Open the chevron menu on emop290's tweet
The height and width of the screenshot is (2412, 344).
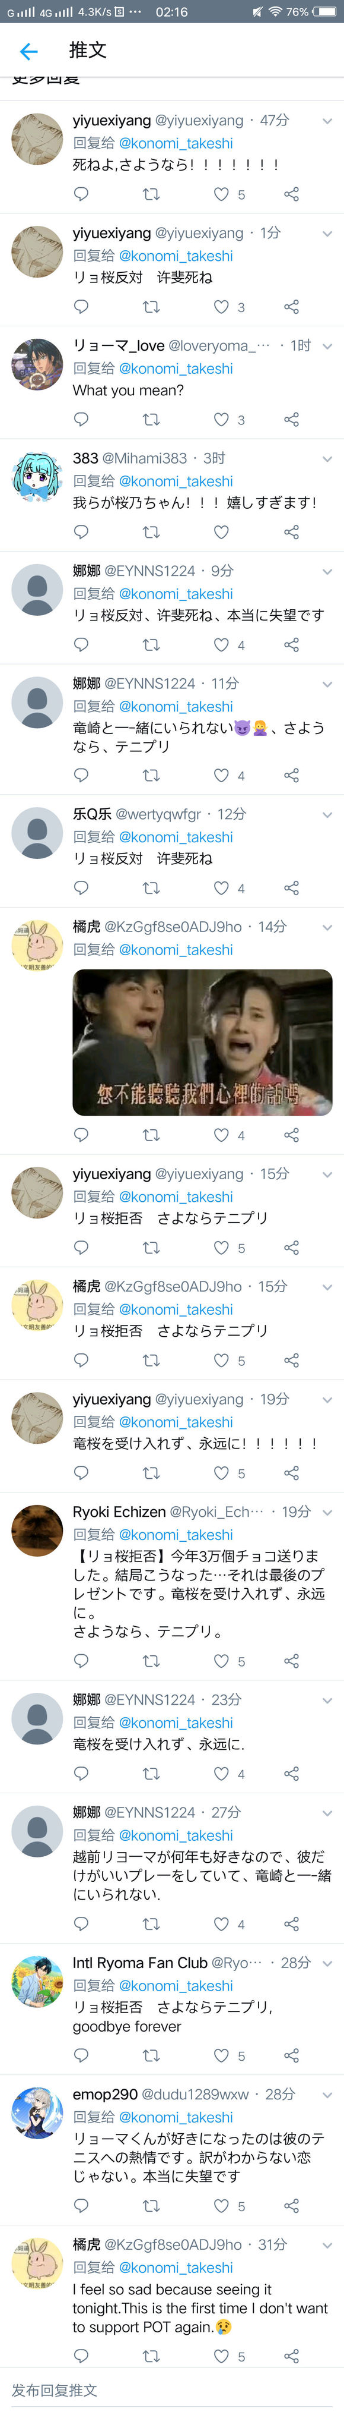point(327,2095)
